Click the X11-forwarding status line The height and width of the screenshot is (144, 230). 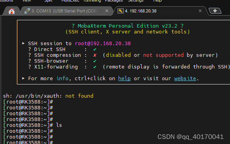point(129,67)
